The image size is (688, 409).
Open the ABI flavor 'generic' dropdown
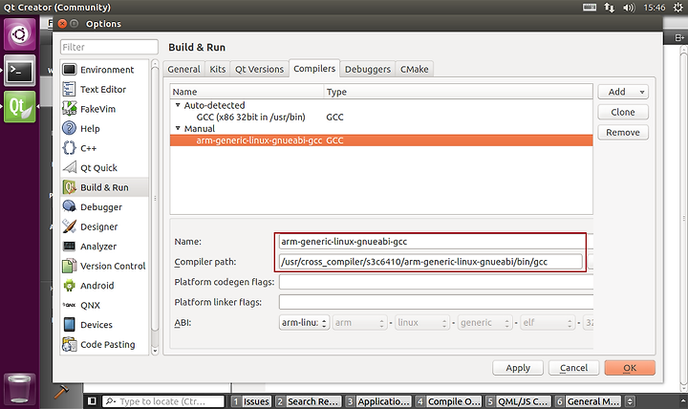tap(485, 323)
